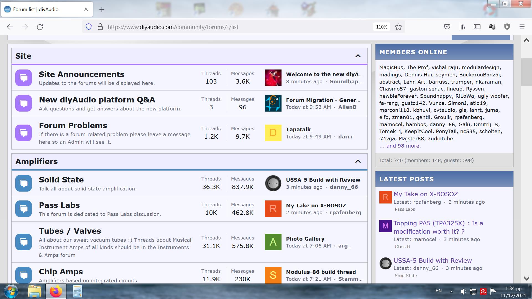Open the Library icon in the toolbar
This screenshot has width=532, height=299.
tap(462, 27)
